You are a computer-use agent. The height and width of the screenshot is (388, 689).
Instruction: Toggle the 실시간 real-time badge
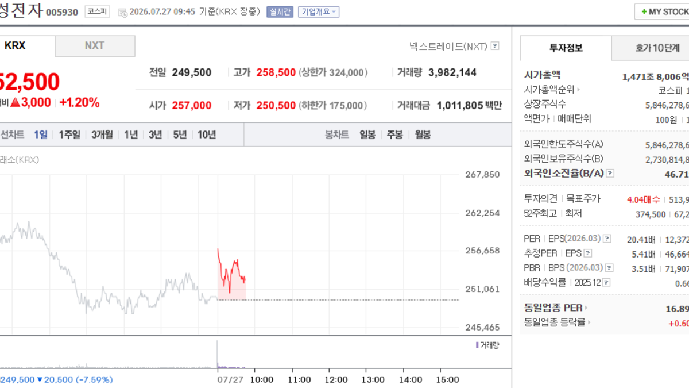pyautogui.click(x=280, y=11)
